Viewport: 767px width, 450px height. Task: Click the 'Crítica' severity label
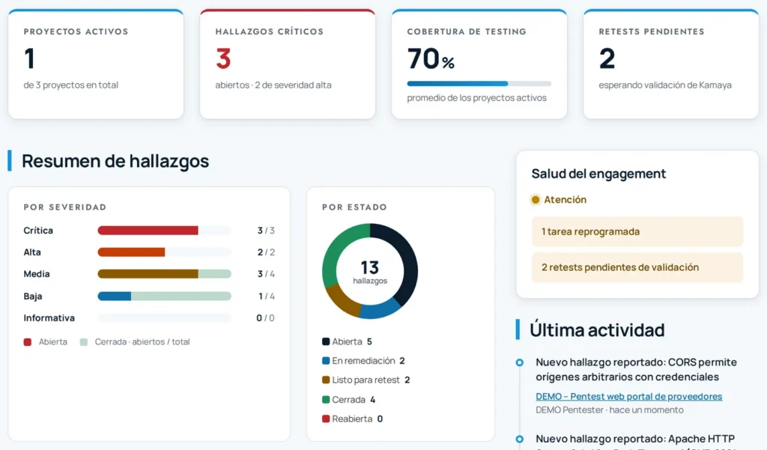pyautogui.click(x=38, y=231)
